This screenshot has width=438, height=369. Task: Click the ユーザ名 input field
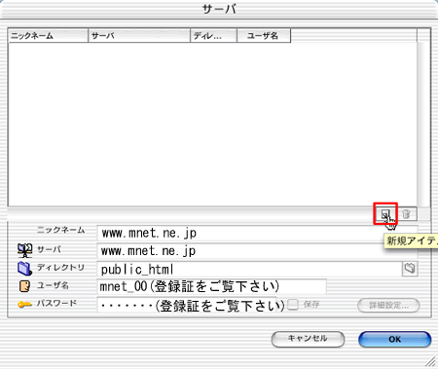point(211,286)
